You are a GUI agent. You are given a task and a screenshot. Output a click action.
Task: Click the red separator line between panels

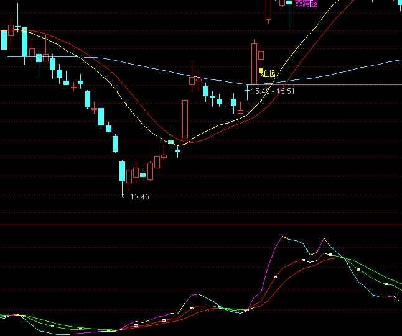point(201,224)
